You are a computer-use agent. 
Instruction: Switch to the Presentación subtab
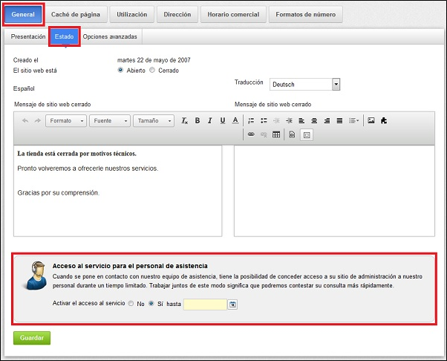pyautogui.click(x=28, y=36)
